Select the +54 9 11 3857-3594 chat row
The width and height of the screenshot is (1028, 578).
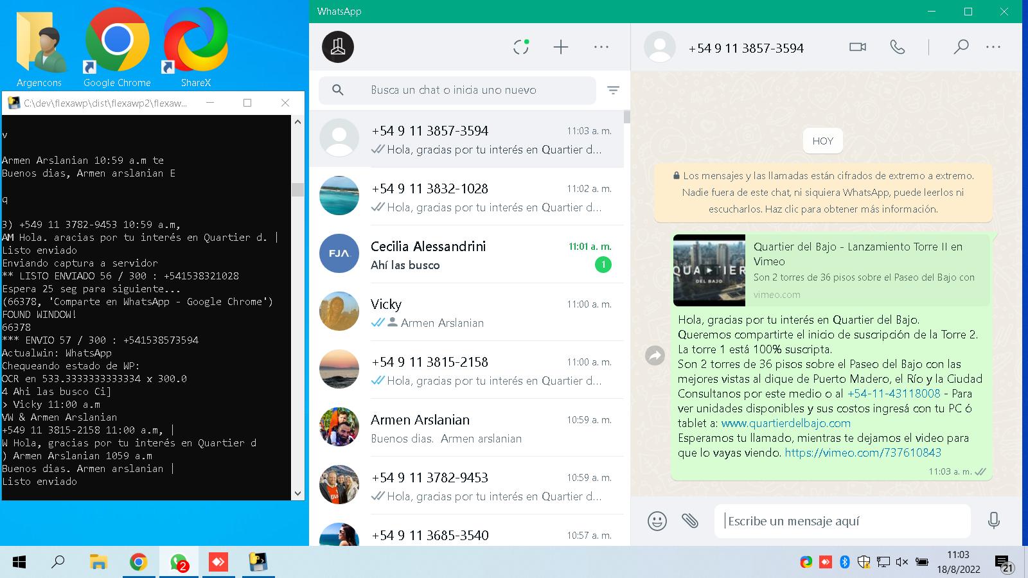pyautogui.click(x=466, y=139)
